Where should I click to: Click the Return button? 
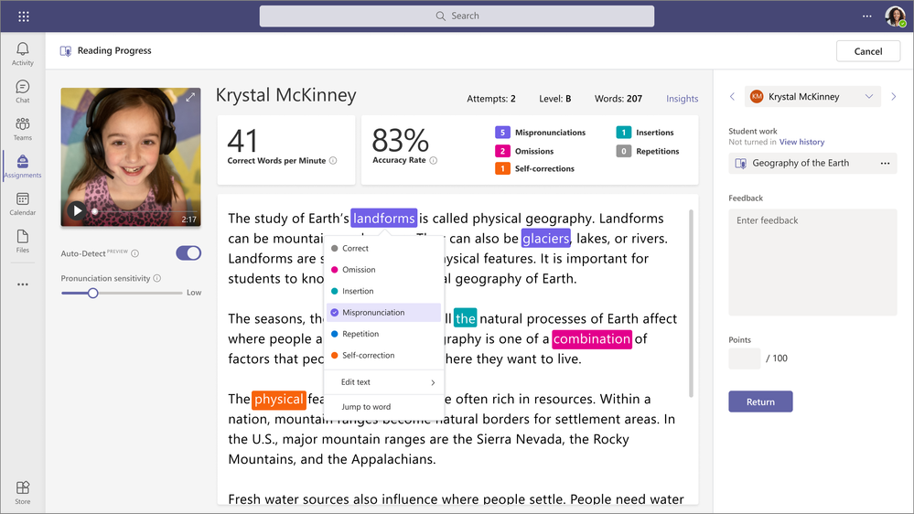[760, 402]
